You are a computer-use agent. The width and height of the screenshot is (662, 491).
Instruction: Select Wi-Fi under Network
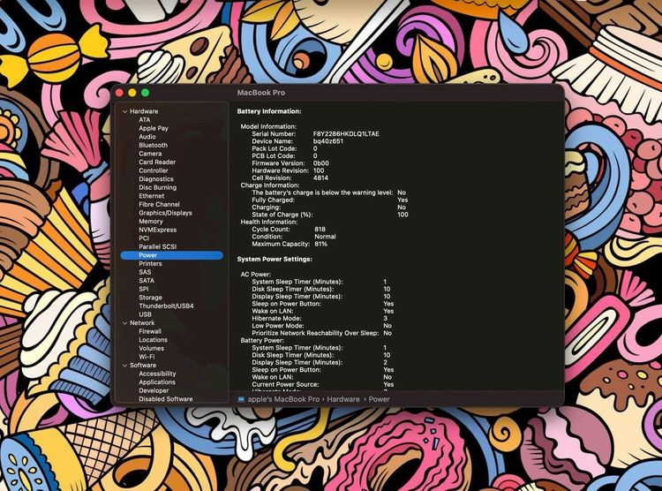click(x=147, y=356)
